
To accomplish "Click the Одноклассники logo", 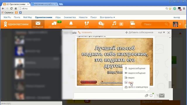I will point(16,24).
